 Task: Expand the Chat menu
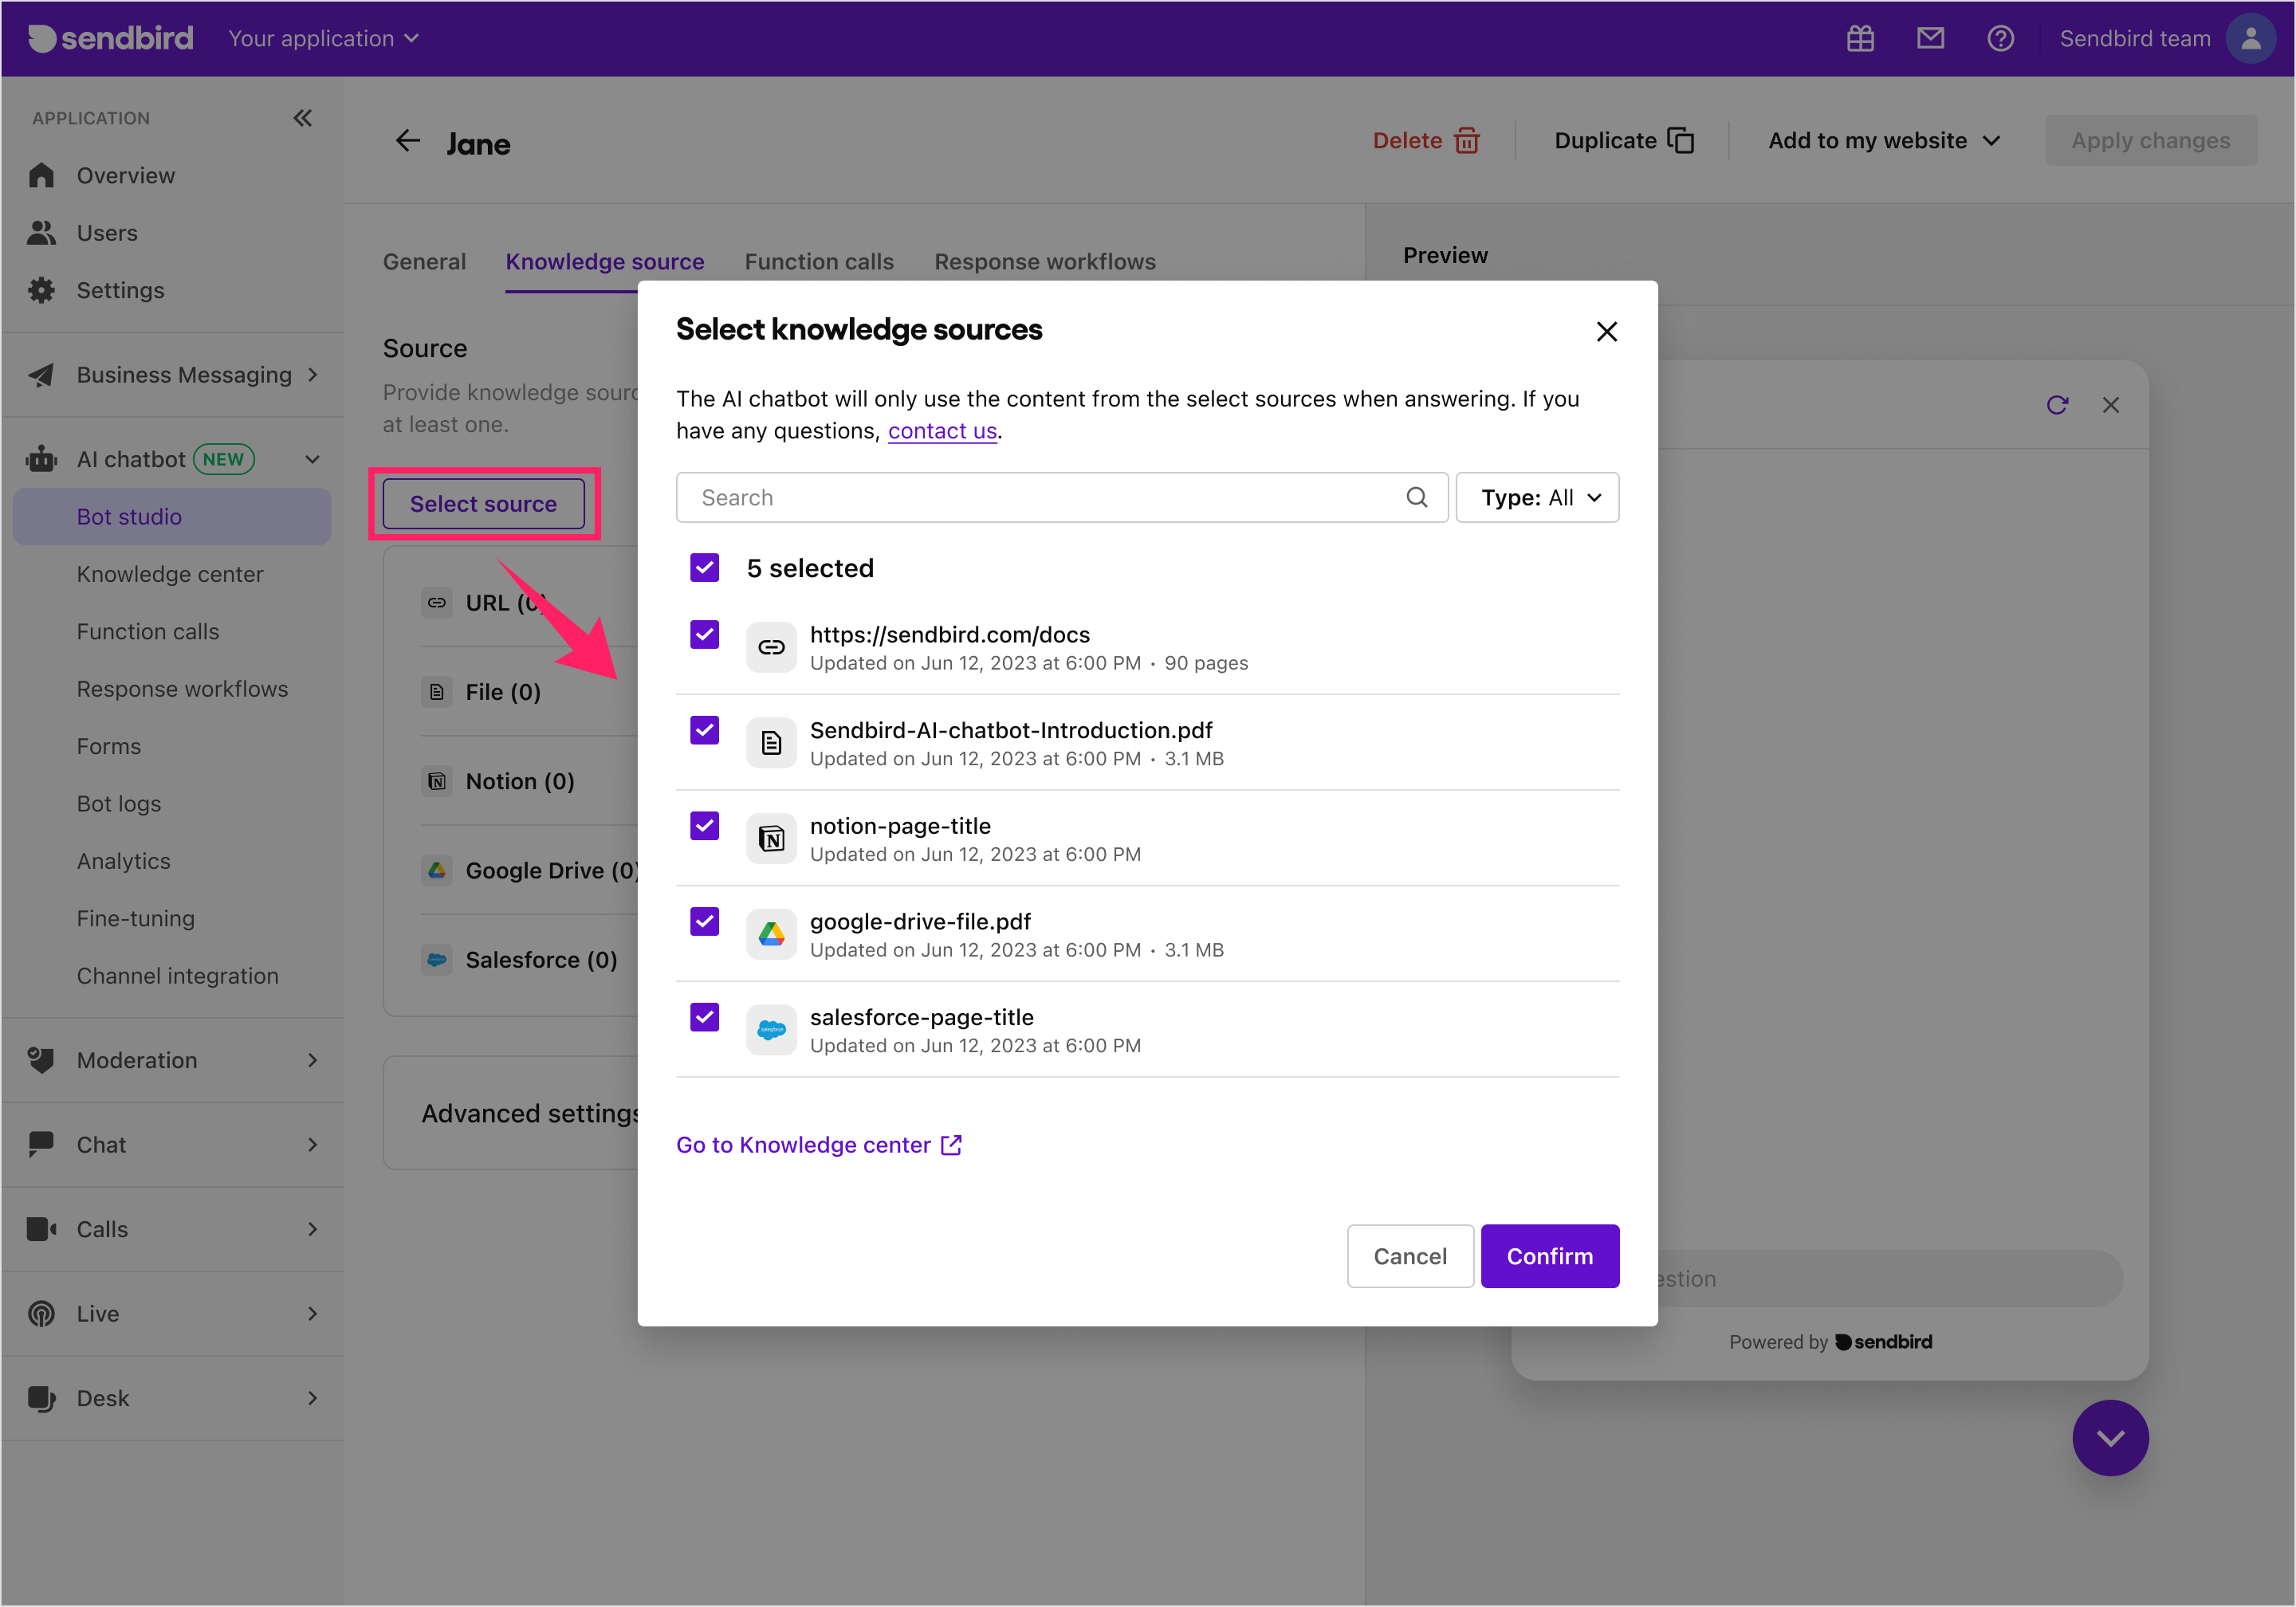point(173,1144)
